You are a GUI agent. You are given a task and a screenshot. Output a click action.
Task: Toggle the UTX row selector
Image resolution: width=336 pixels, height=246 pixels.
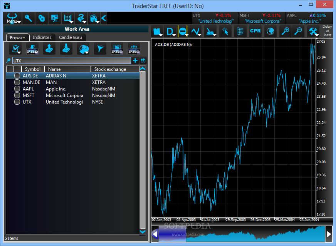coord(17,102)
